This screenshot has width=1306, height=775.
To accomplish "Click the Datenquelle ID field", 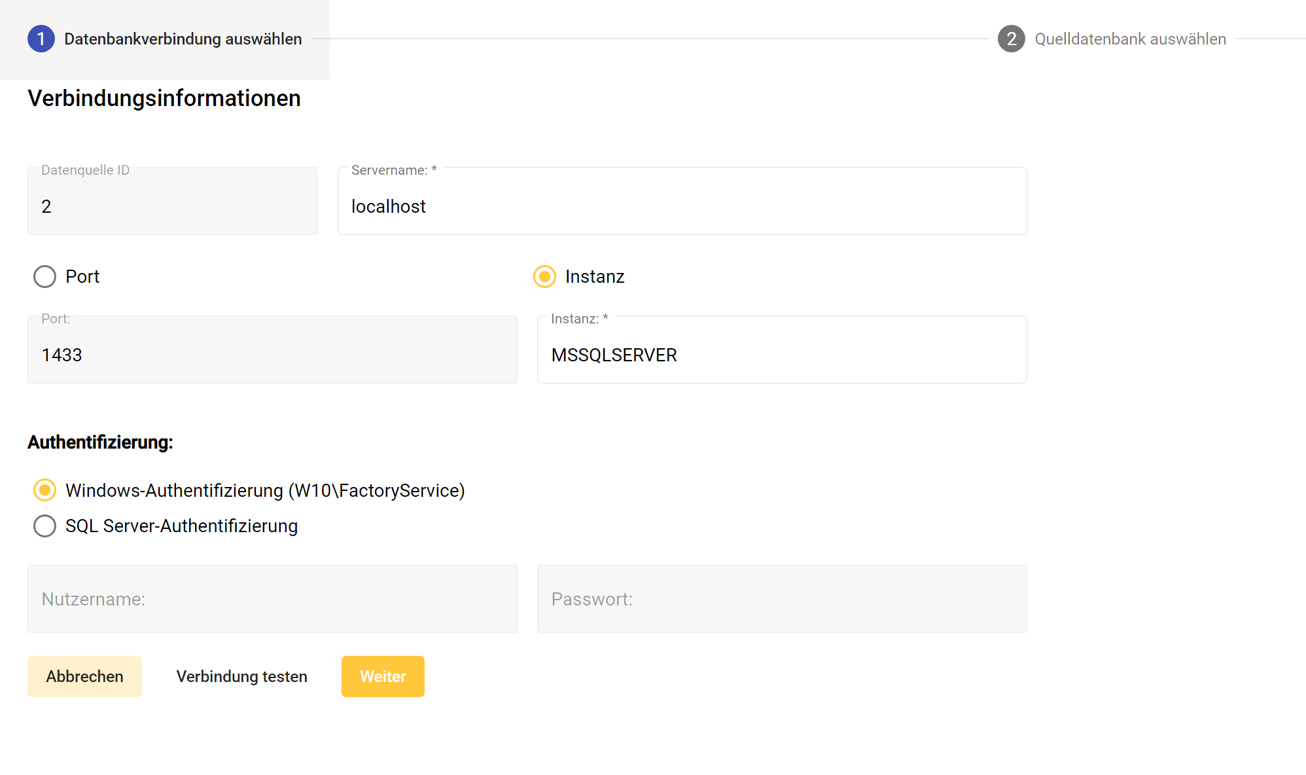I will point(171,206).
